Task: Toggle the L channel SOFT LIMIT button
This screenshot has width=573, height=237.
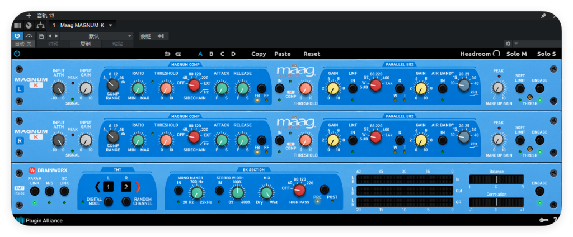Action: pos(520,88)
